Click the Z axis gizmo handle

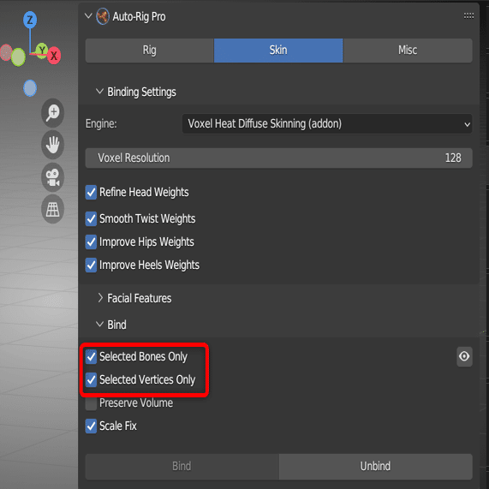coord(30,20)
